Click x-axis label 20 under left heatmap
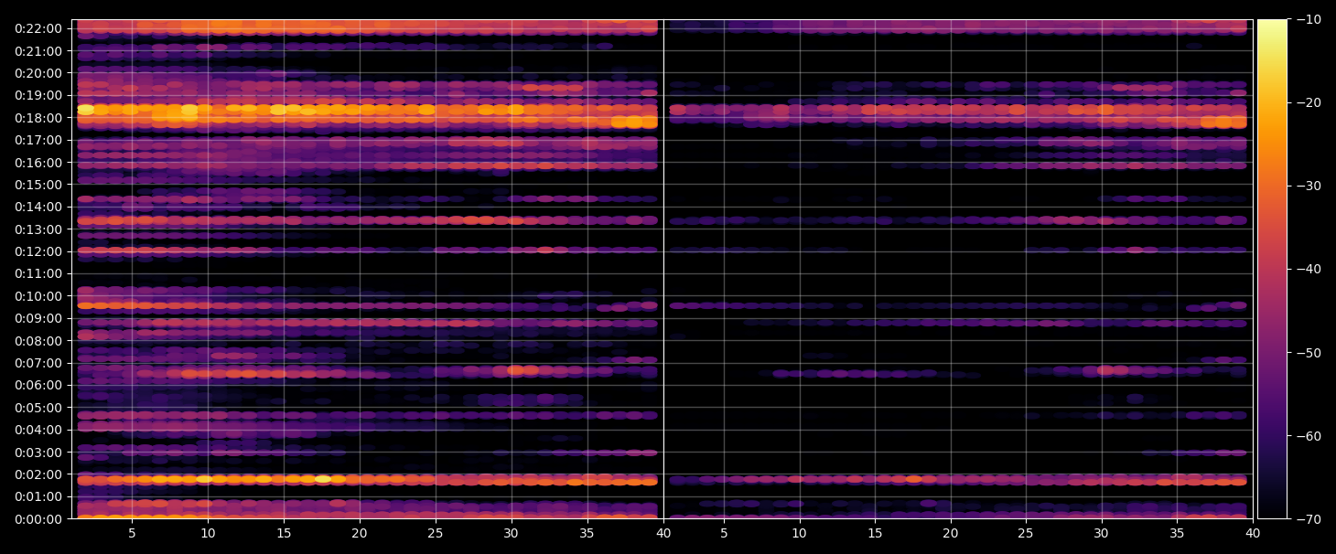 (360, 533)
